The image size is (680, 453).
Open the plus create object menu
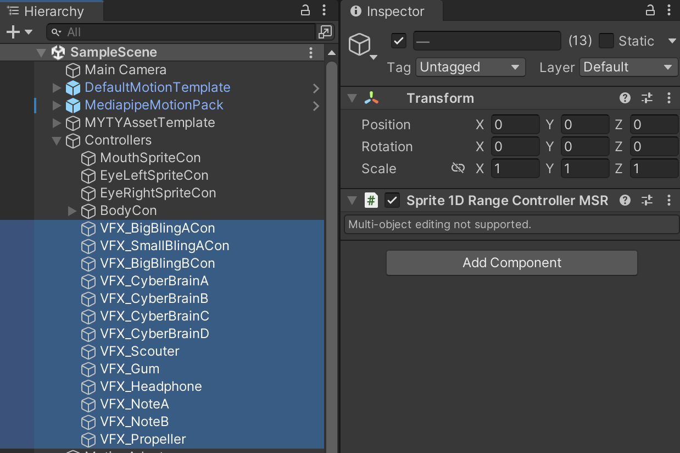click(19, 32)
